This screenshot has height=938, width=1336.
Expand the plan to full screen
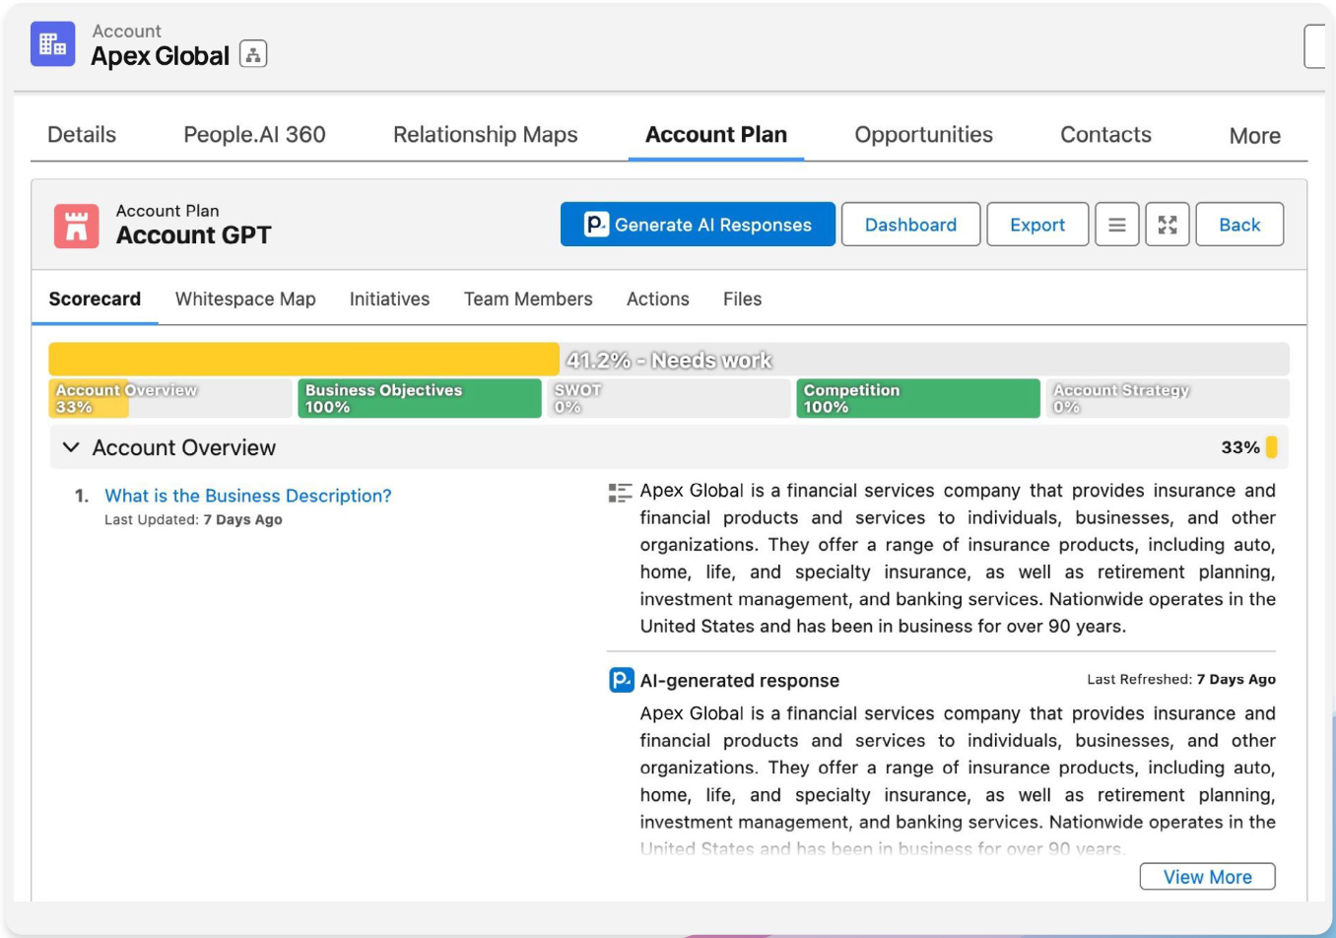point(1168,225)
